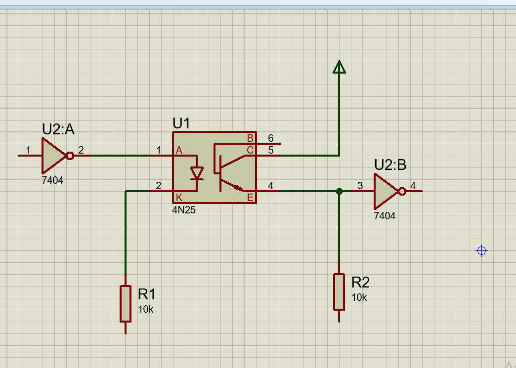The width and height of the screenshot is (516, 368).
Task: Click the inverter output bubble on U2:B
Action: pos(401,190)
